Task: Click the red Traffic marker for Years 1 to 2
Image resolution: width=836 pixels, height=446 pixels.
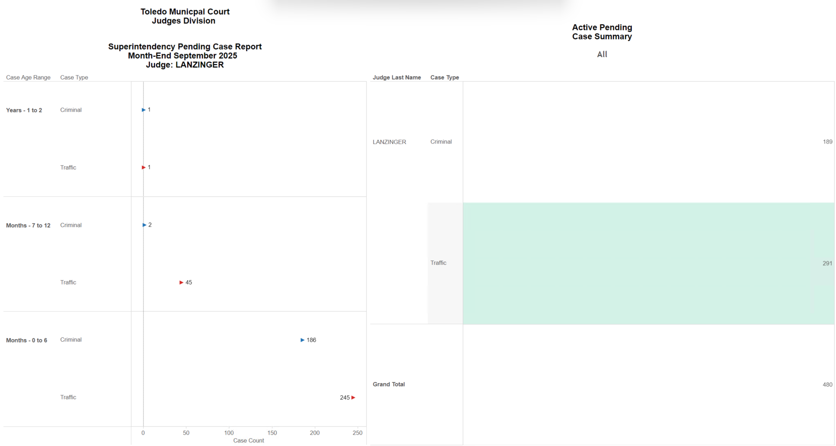Action: point(144,168)
